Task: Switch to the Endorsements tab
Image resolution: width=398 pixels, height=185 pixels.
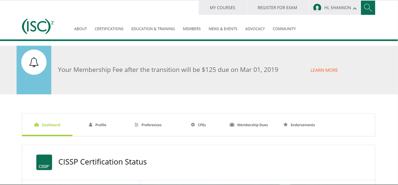Action: (x=303, y=125)
